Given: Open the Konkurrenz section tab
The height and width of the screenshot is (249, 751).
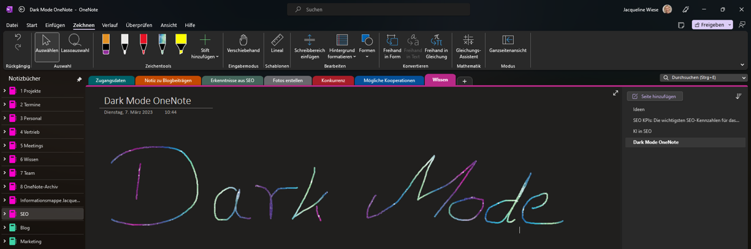Looking at the screenshot, I should click(x=333, y=80).
